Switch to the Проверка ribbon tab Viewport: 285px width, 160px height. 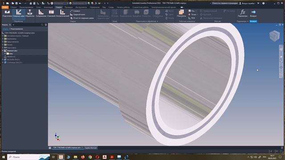[69, 7]
